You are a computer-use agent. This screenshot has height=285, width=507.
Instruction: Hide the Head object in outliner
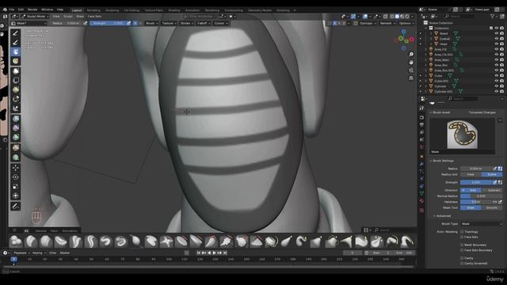497,44
